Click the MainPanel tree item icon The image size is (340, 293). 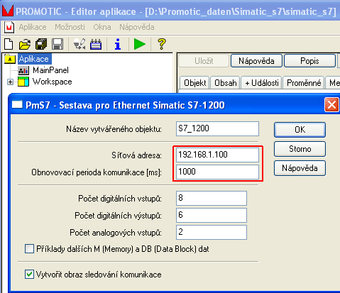23,70
